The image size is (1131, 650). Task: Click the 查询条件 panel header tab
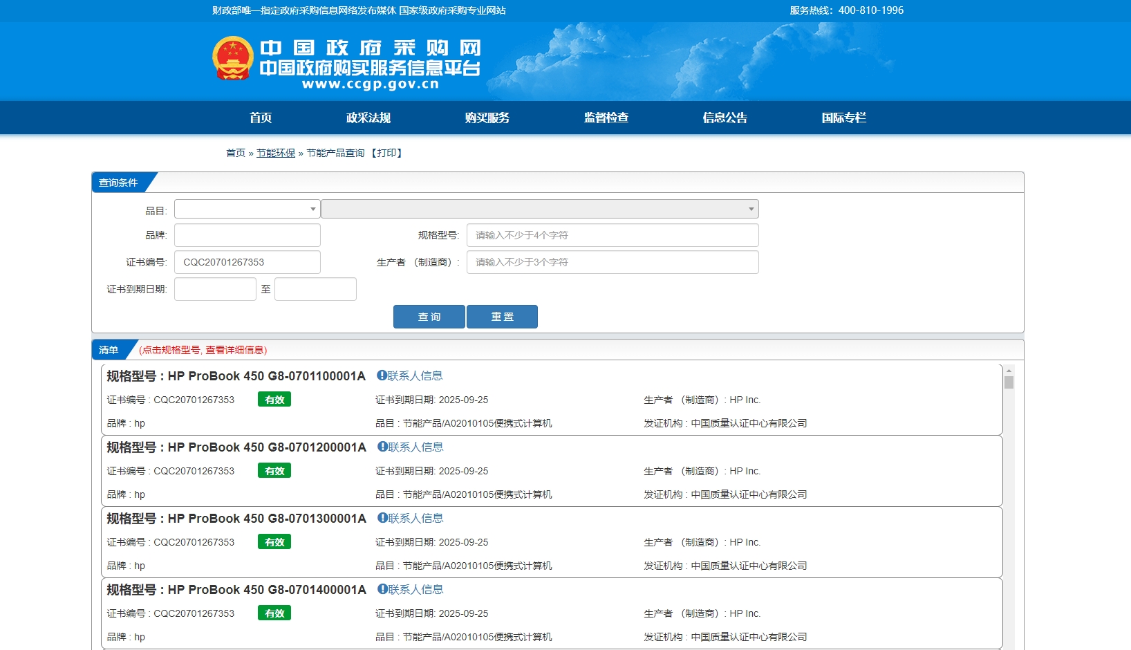pos(118,183)
